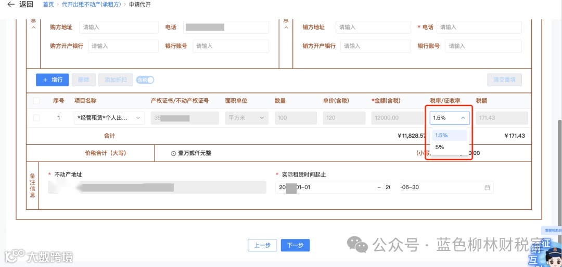Click the 金额 field showing 12000.00
562x267 pixels.
[x=398, y=118]
